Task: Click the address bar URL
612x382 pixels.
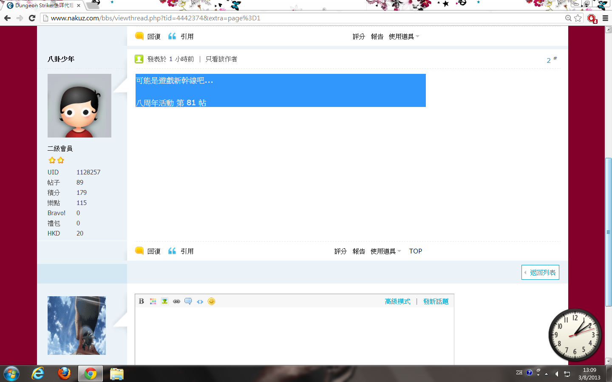Action: [x=156, y=18]
